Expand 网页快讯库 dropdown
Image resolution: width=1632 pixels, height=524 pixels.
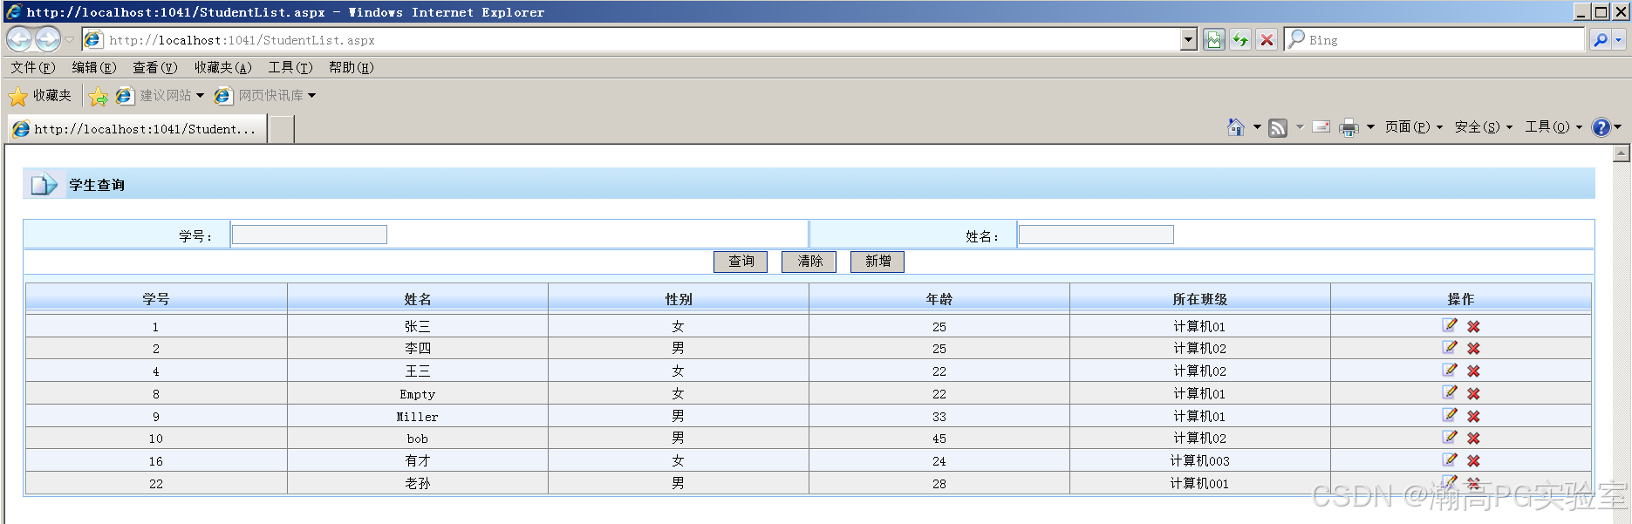click(311, 96)
